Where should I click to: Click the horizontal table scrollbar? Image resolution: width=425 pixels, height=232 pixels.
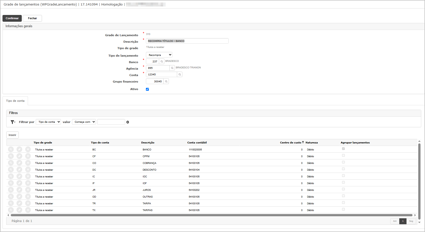coord(211,215)
